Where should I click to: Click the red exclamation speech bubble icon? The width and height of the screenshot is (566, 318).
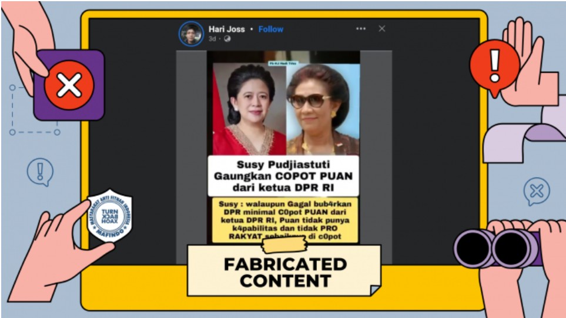point(494,64)
